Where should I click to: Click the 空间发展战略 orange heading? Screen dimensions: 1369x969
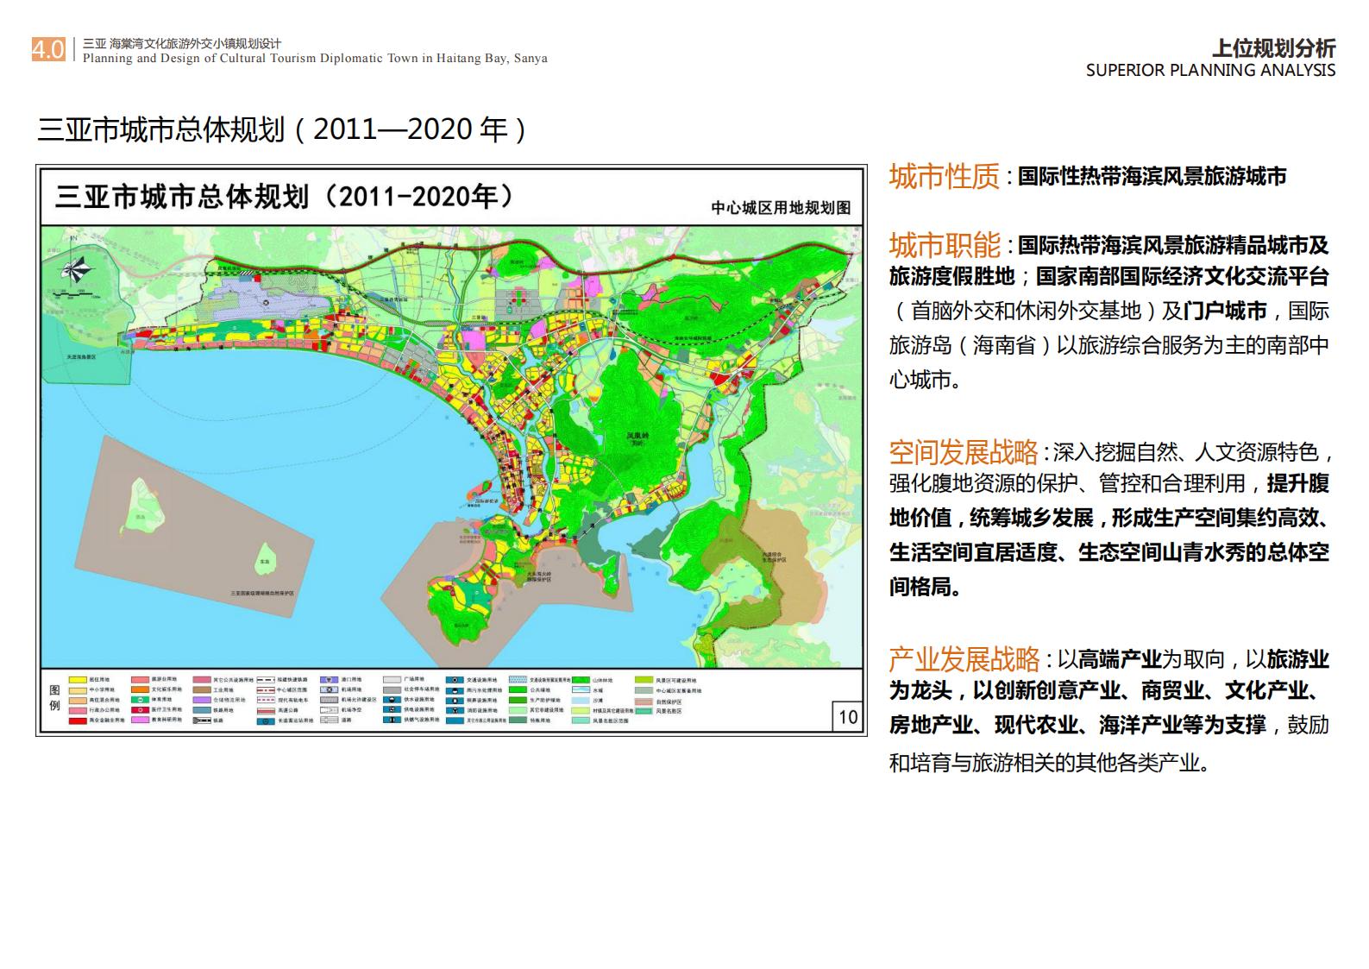(x=964, y=452)
